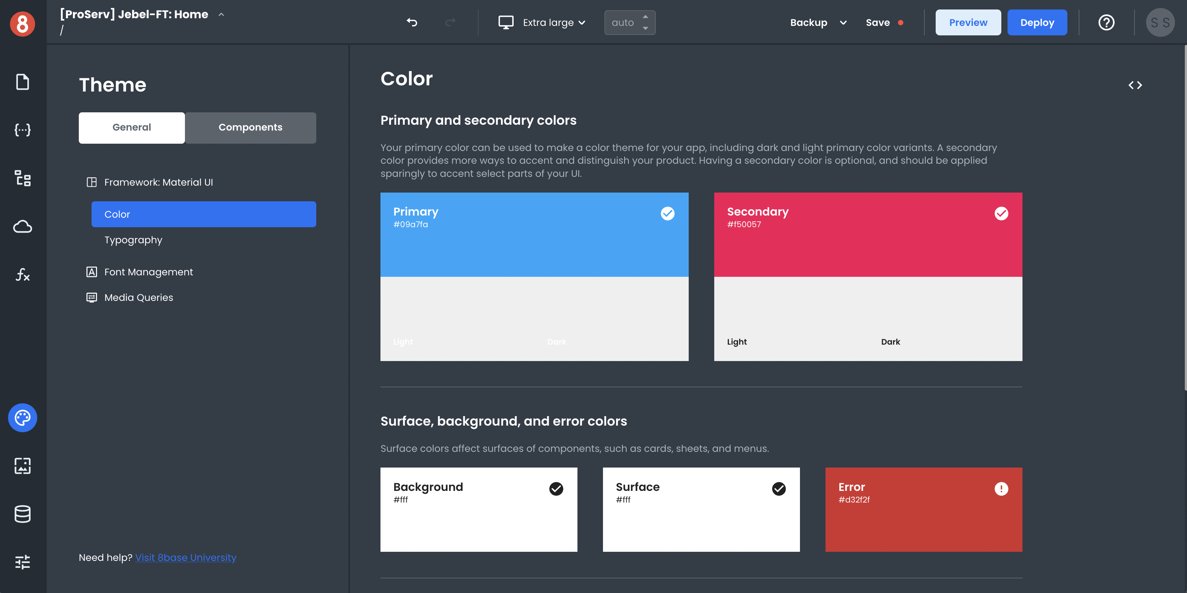
Task: Click the undo arrow icon
Action: click(x=411, y=22)
